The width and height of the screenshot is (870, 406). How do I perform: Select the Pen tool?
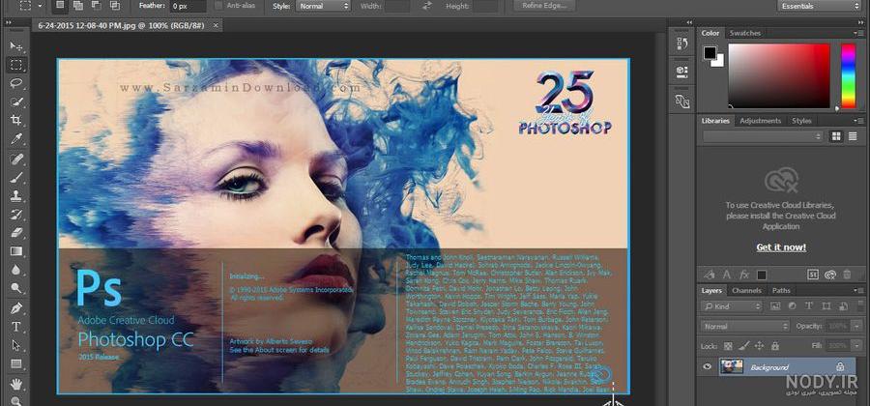coord(16,307)
